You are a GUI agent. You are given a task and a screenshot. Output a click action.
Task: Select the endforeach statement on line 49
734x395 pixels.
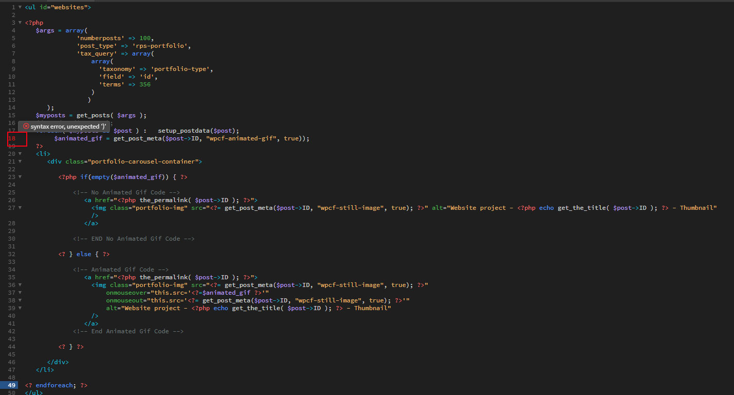pos(54,385)
